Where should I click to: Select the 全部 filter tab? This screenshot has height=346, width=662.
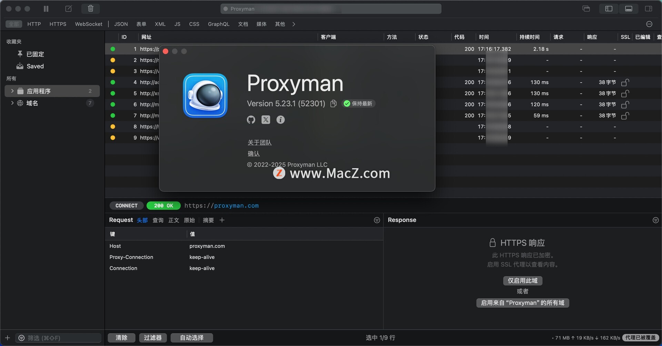pyautogui.click(x=14, y=24)
